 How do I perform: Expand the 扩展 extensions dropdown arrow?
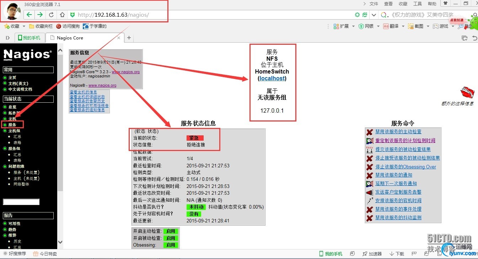353,26
